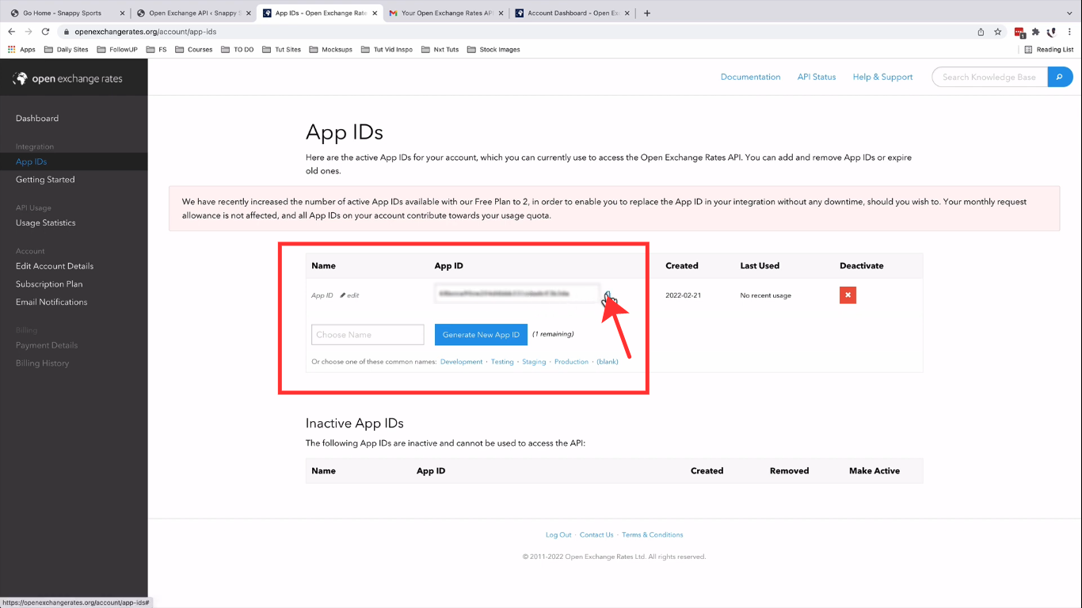Click the Deactivate column header
The height and width of the screenshot is (608, 1082).
(x=862, y=266)
